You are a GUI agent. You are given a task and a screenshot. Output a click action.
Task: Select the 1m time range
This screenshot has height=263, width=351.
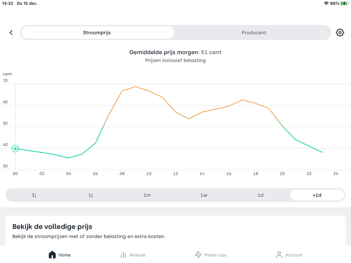147,195
